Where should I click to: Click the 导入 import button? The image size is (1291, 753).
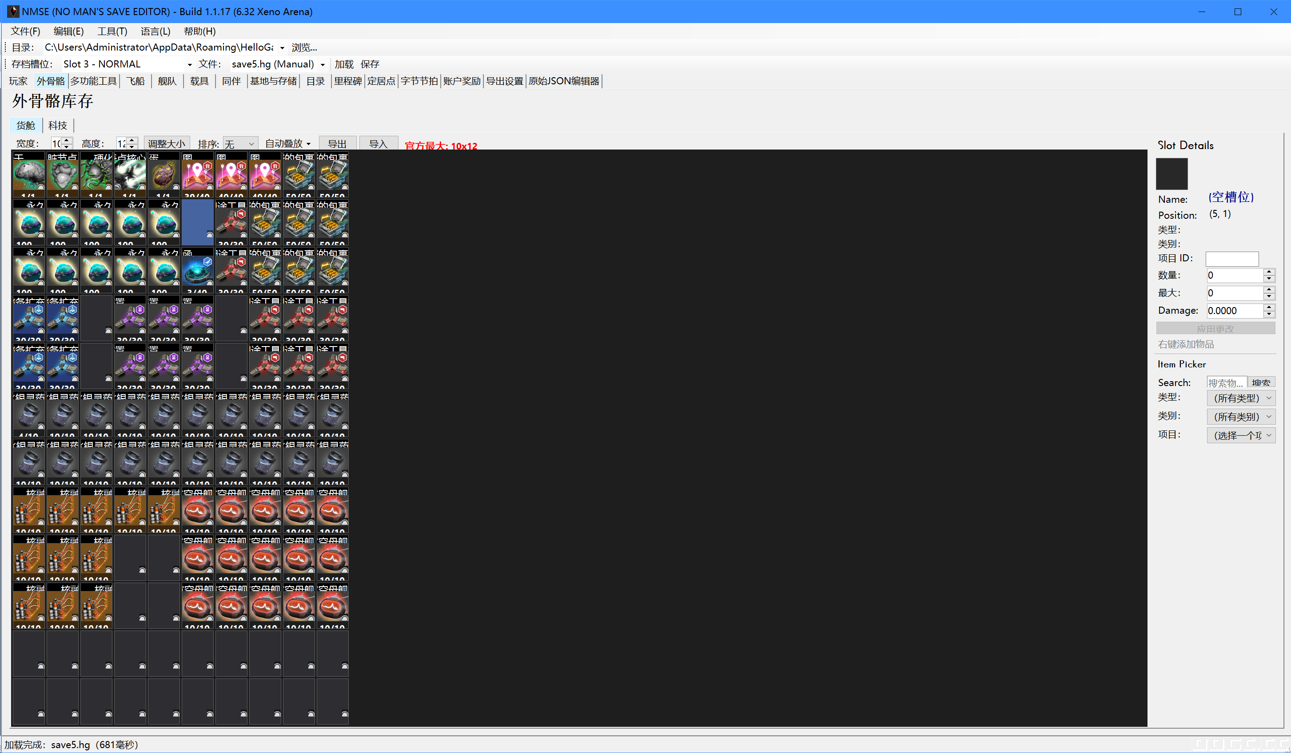coord(378,144)
